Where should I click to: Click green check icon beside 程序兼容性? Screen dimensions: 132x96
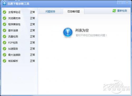click(4, 24)
